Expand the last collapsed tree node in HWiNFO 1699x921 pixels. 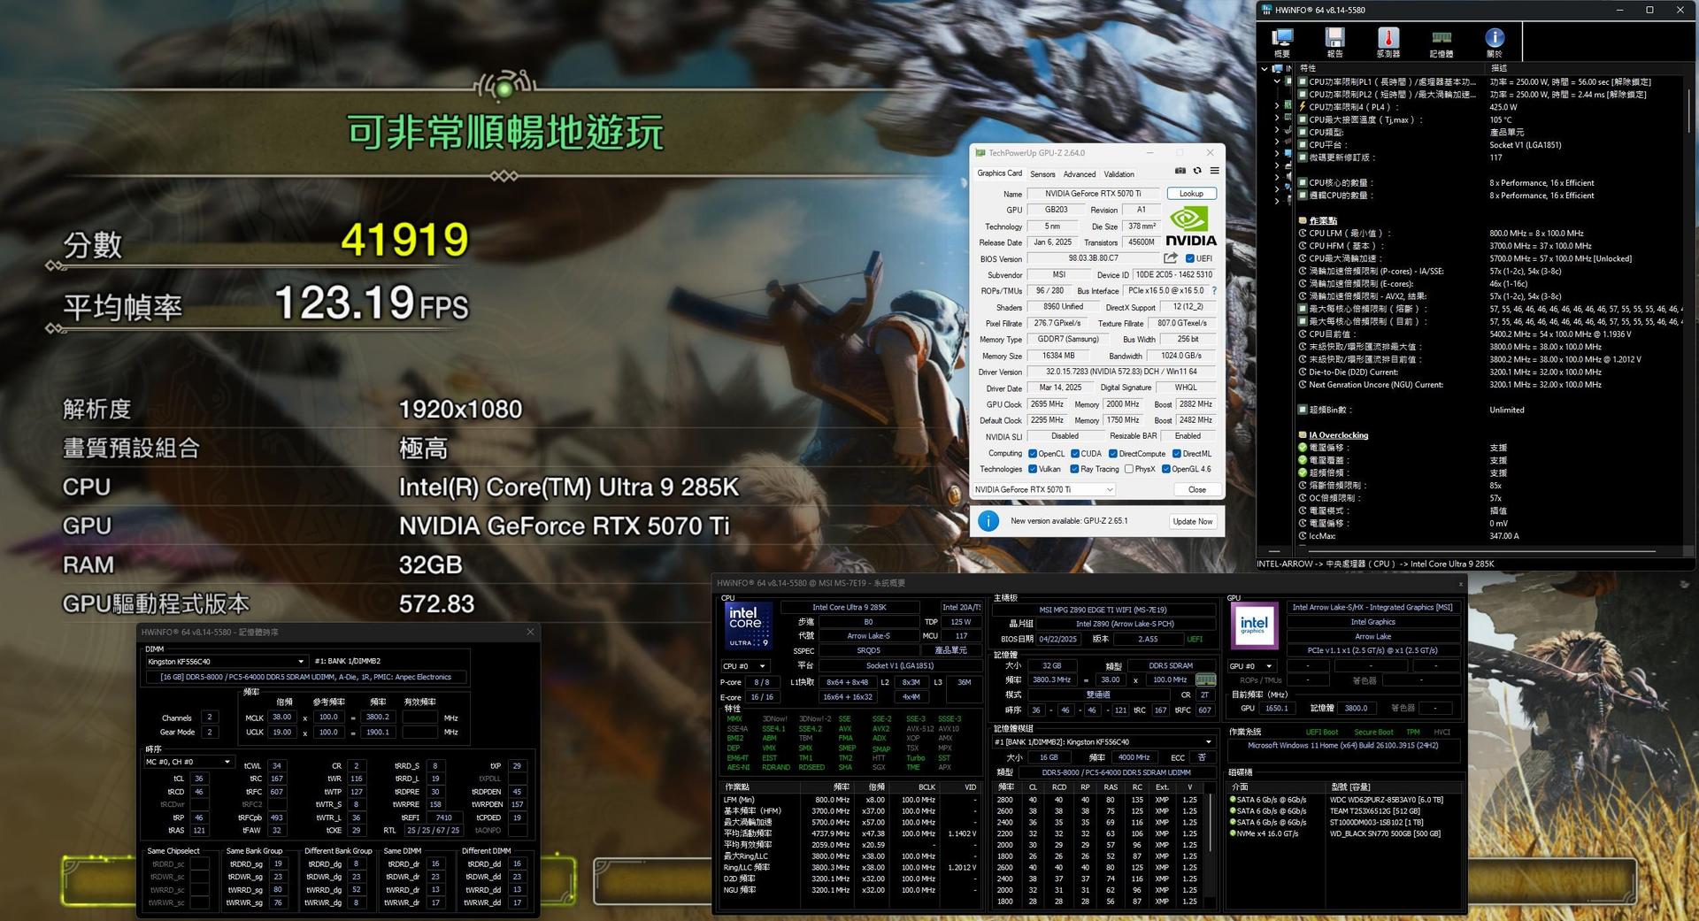pos(1276,201)
